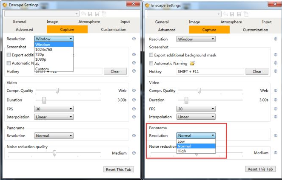
Task: Click Clear hotkey button in left window
Action: 115,71
